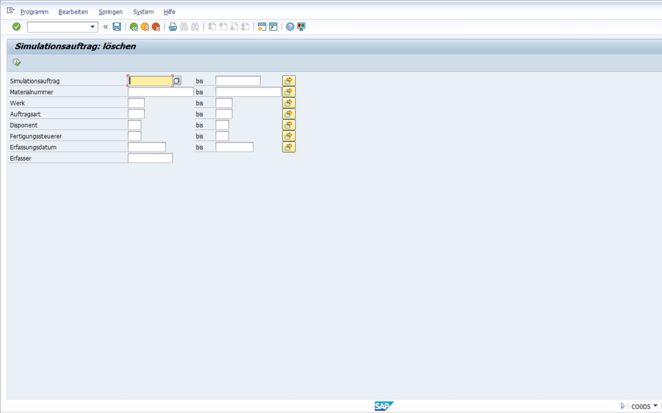
Task: Open the SAP window menu icon
Action: [x=11, y=10]
